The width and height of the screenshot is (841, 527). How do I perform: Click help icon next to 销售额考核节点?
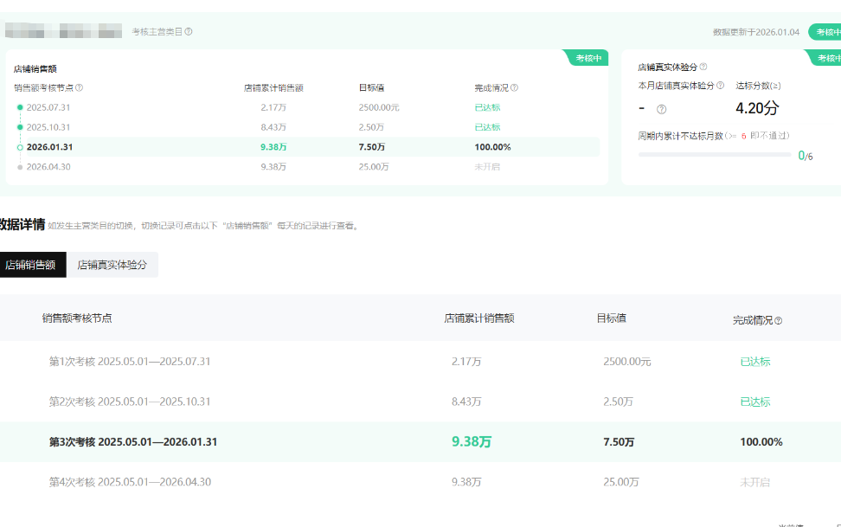click(x=80, y=87)
